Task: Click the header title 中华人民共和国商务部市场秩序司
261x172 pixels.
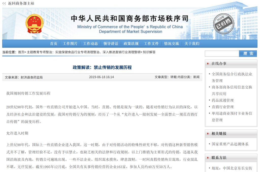Action: point(130,18)
